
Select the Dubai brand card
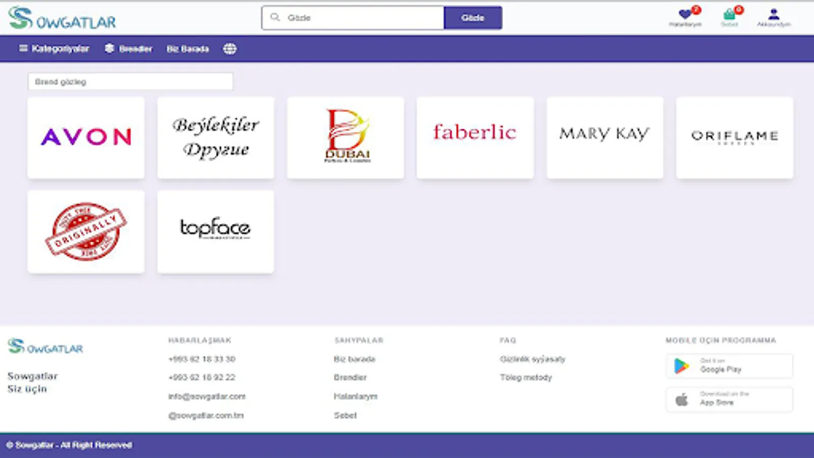tap(345, 137)
